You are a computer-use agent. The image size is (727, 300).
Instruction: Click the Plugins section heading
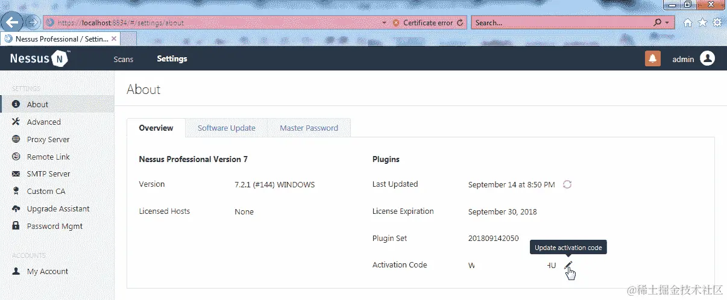tap(386, 160)
